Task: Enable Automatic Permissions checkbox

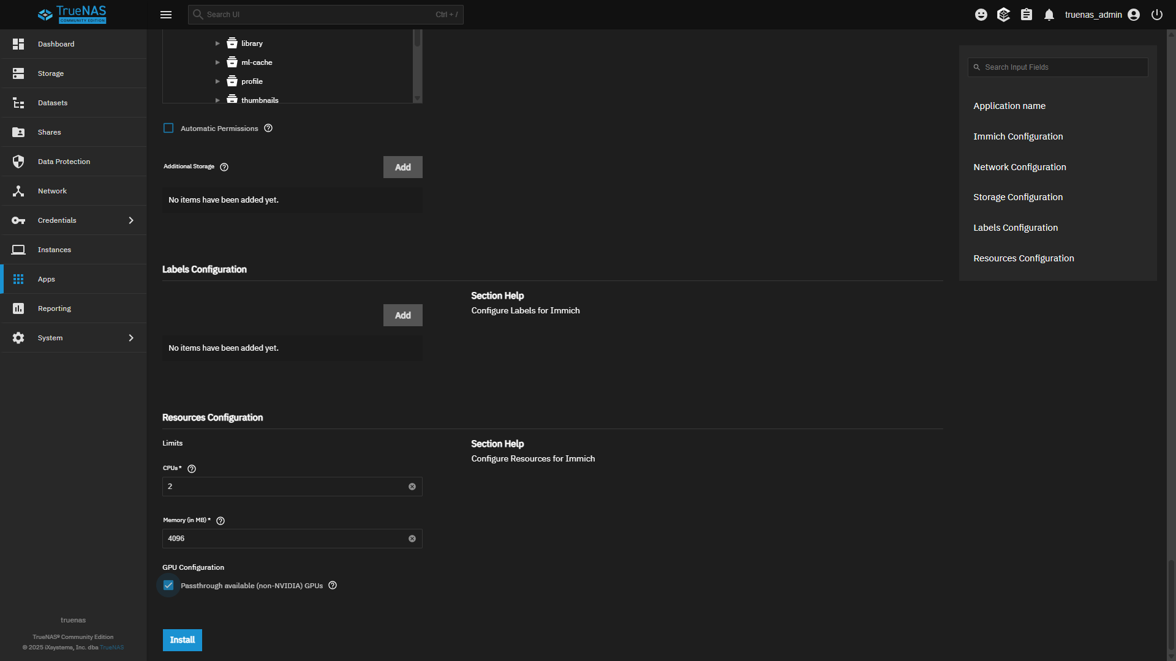Action: point(168,128)
